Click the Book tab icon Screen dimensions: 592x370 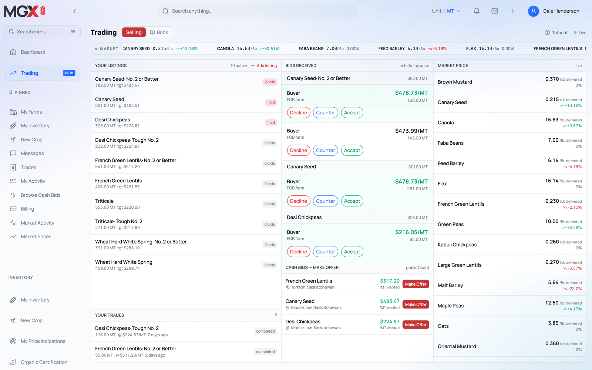coord(152,33)
